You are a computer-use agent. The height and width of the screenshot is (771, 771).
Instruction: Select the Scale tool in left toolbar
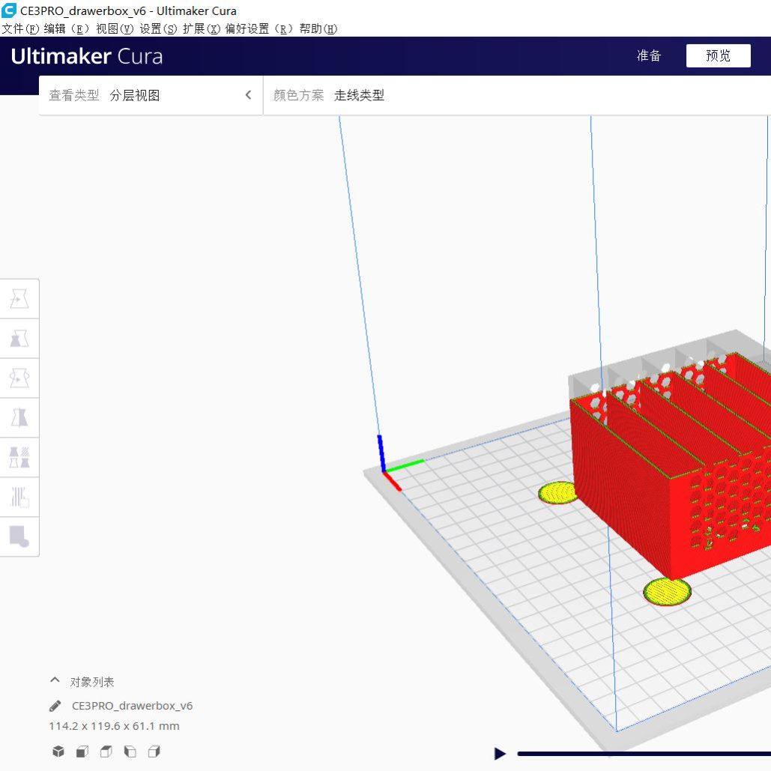[x=19, y=339]
